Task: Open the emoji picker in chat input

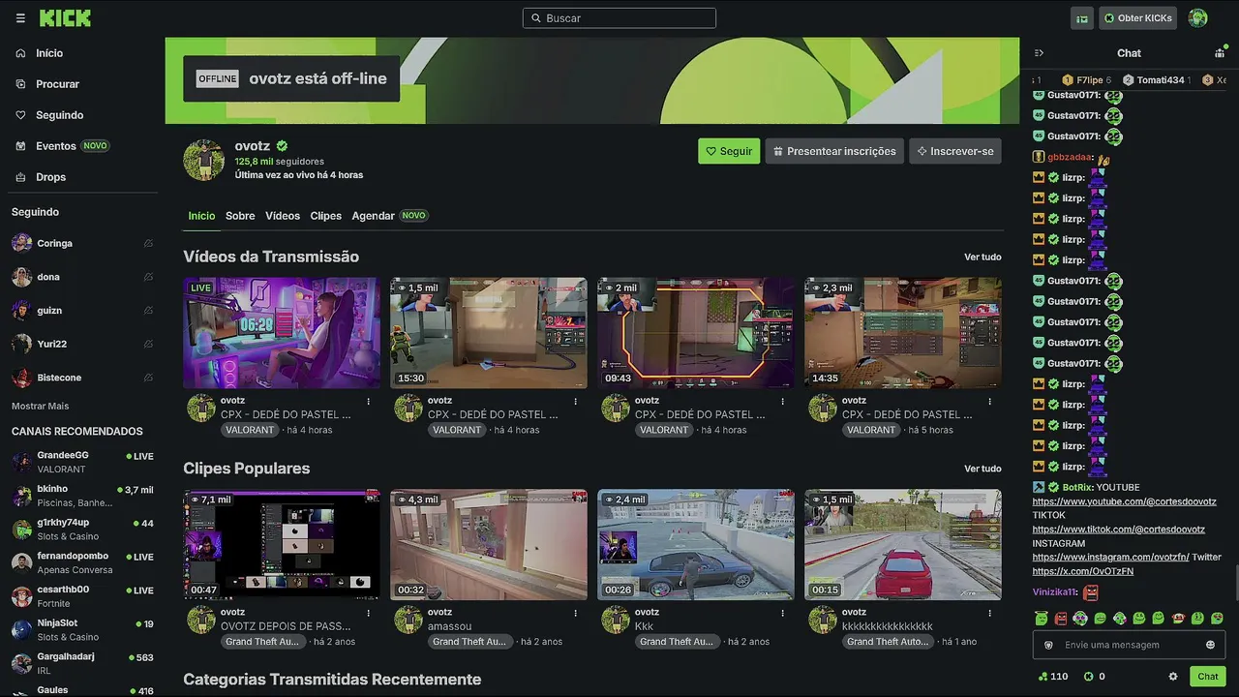Action: coord(1210,645)
